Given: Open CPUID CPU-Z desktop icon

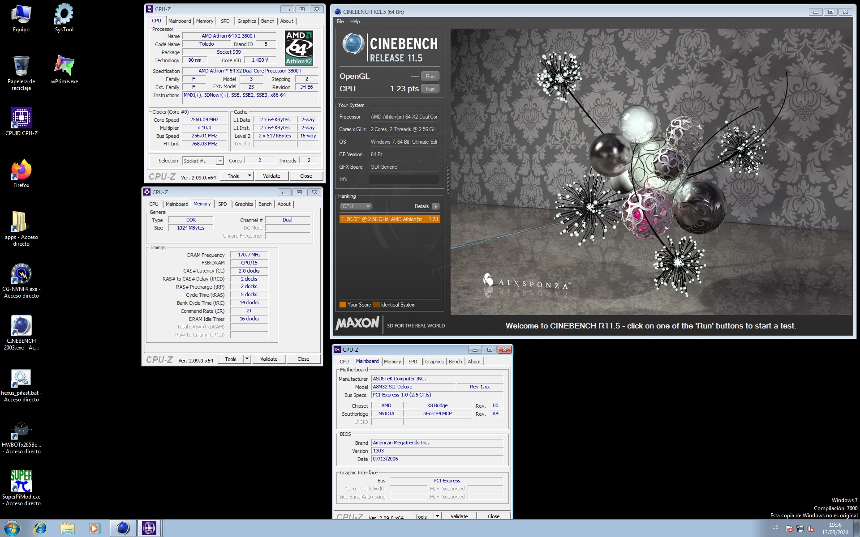Looking at the screenshot, I should point(21,122).
